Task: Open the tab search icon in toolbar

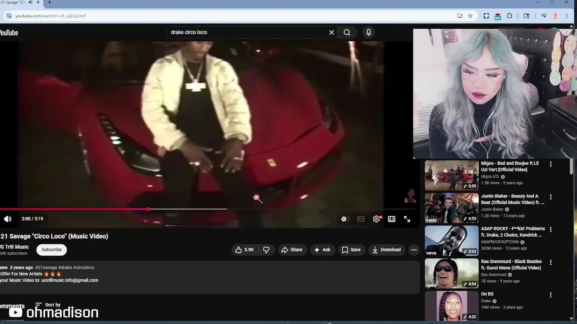Action: (527, 16)
